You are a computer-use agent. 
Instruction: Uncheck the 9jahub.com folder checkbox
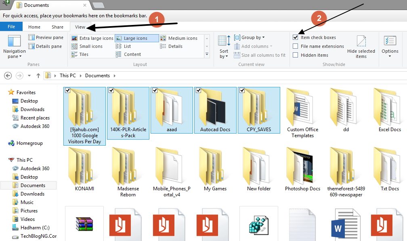[x=67, y=90]
